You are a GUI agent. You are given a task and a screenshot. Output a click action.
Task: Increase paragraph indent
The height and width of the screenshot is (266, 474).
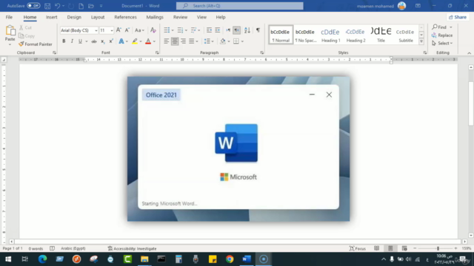pyautogui.click(x=217, y=30)
